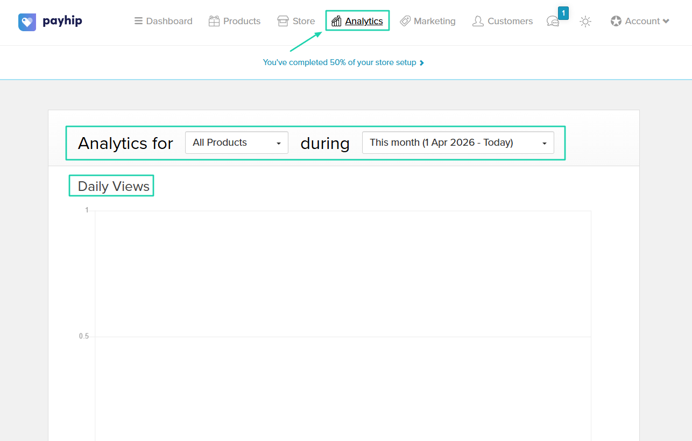Image resolution: width=692 pixels, height=441 pixels.
Task: Click the notification badge showing 1
Action: coord(563,13)
